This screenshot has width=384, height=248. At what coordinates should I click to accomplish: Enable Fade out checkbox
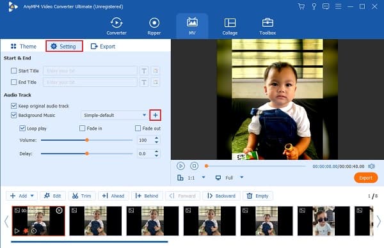(138, 128)
